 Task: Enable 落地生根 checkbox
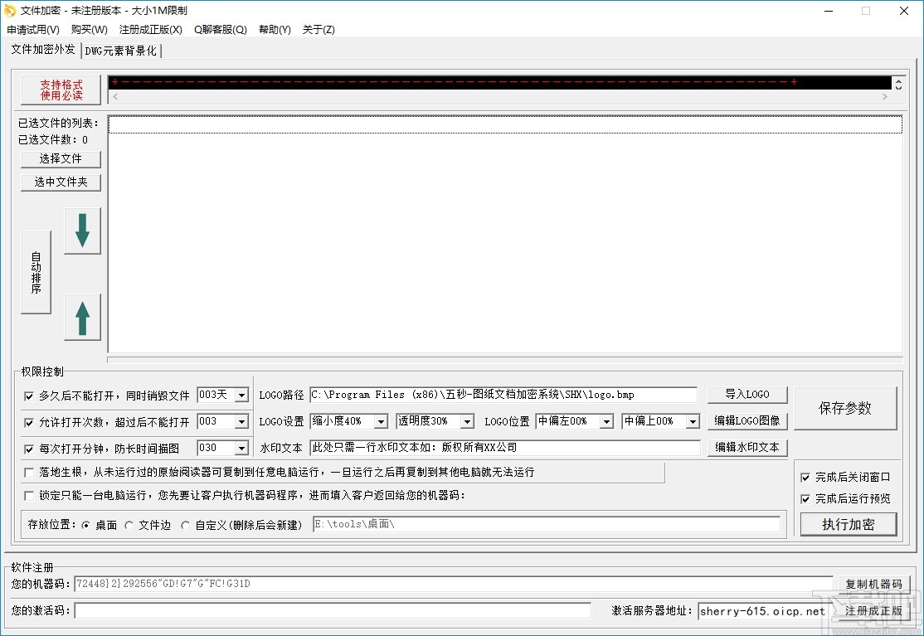[29, 473]
